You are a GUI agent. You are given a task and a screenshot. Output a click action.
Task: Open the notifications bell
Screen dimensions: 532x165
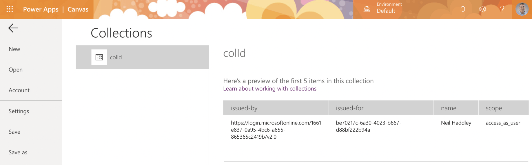tap(463, 9)
